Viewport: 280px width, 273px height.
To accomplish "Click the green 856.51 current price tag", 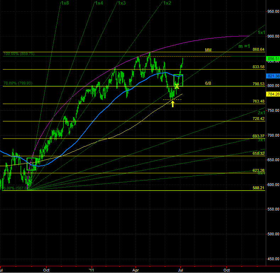I will (x=272, y=59).
